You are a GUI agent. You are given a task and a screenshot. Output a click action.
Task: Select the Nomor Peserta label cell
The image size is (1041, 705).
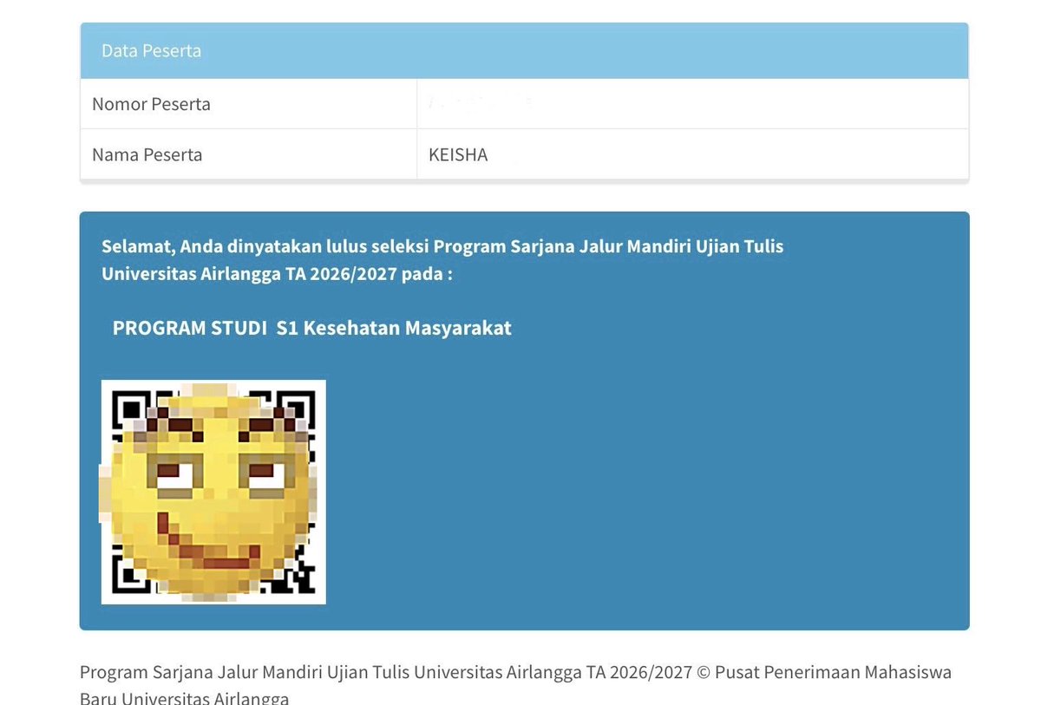248,104
